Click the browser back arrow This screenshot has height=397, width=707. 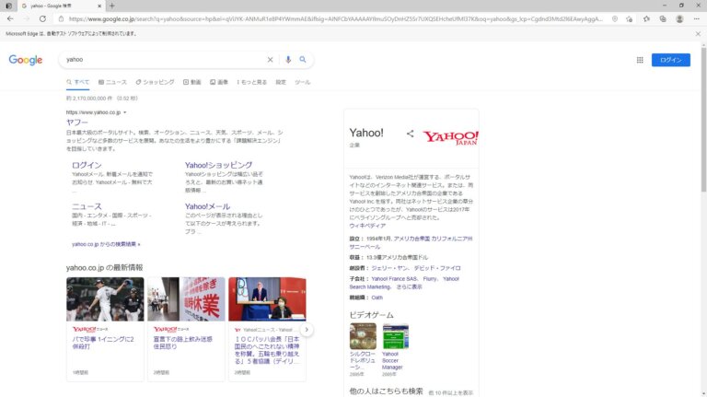point(10,19)
